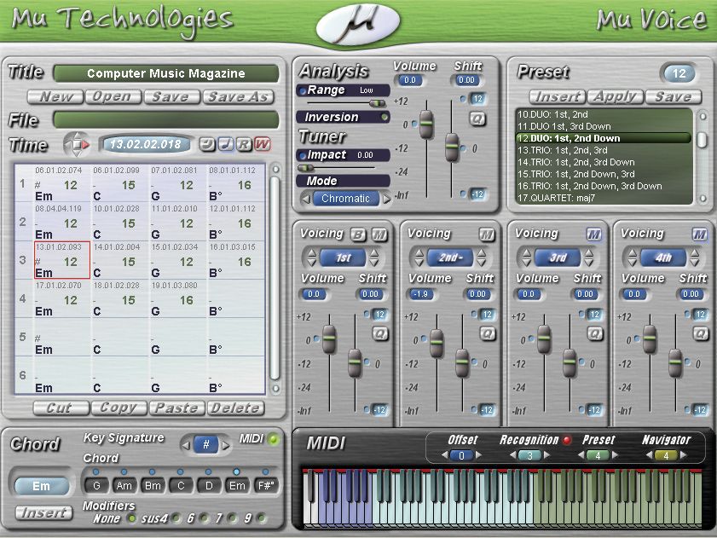Open the Chromatic mode selector
The height and width of the screenshot is (538, 717).
click(x=345, y=199)
